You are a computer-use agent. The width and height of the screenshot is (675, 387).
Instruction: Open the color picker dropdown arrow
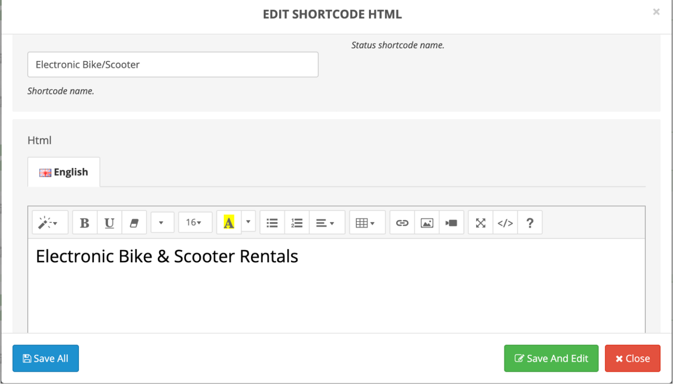click(249, 222)
